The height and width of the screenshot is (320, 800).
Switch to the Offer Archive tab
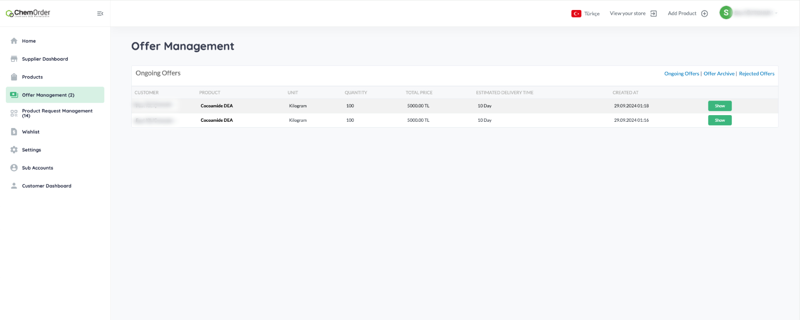click(719, 74)
